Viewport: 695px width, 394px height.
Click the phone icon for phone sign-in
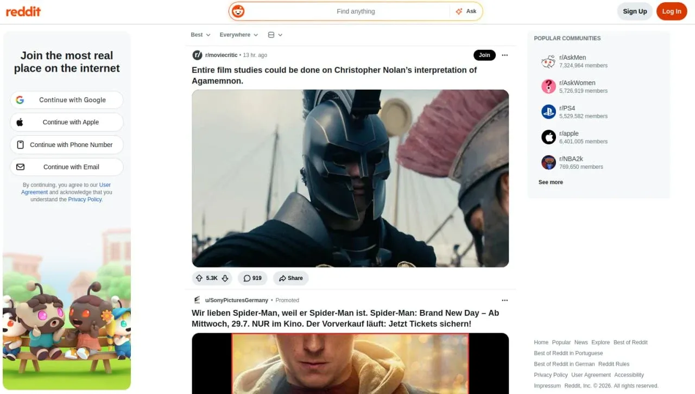(x=21, y=145)
